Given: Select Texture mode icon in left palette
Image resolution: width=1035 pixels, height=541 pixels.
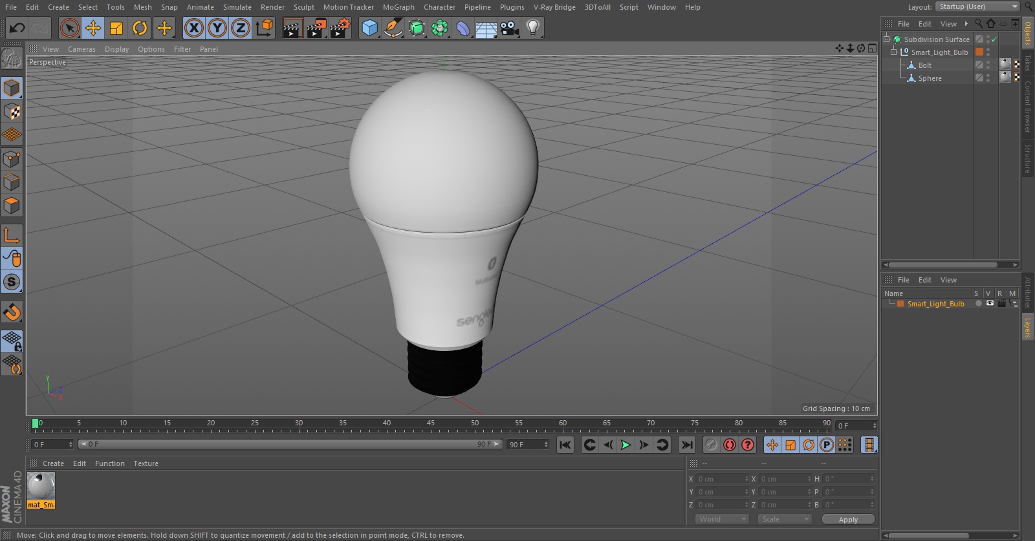Looking at the screenshot, I should (12, 111).
